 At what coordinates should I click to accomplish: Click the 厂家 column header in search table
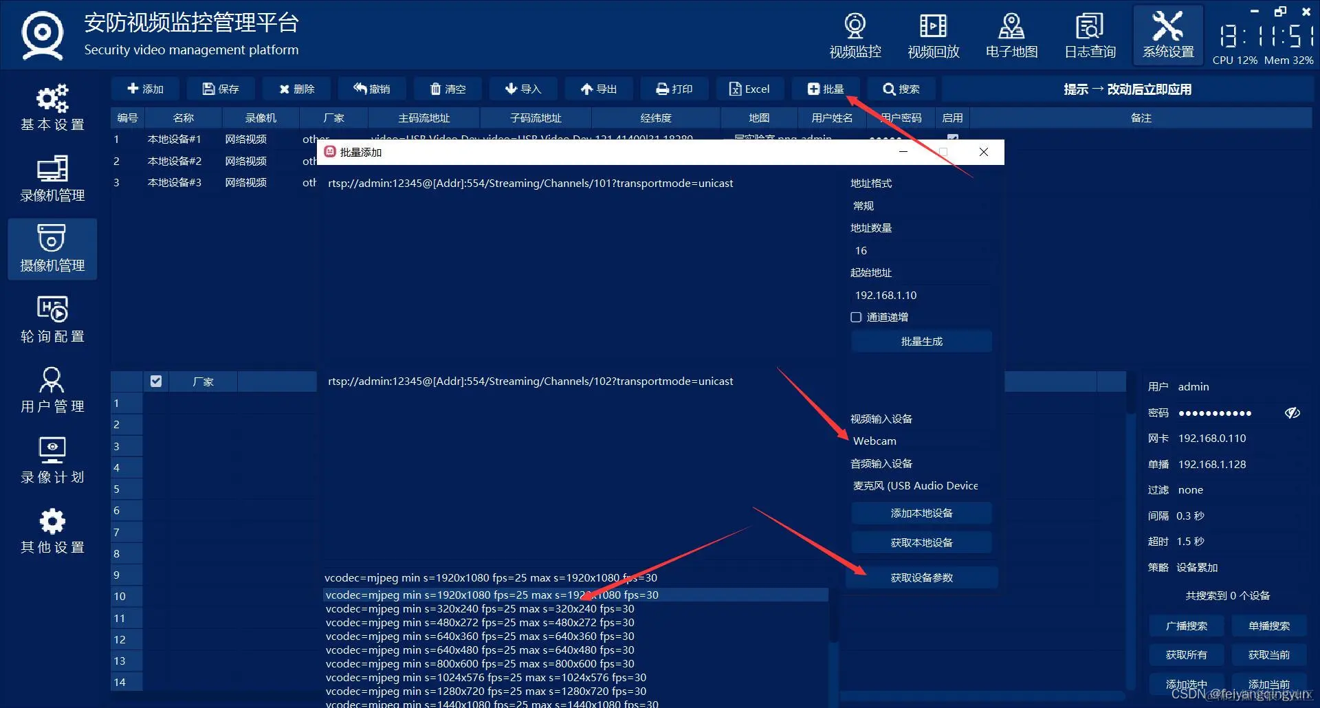pos(203,381)
